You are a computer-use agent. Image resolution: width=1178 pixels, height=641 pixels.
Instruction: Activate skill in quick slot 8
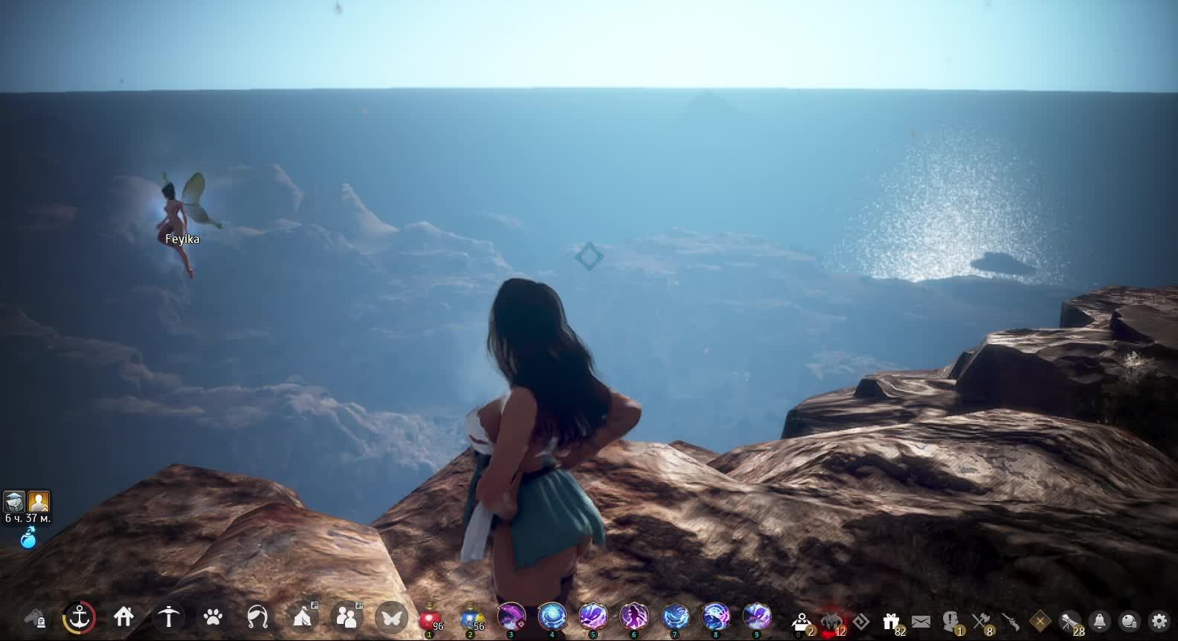click(x=715, y=617)
